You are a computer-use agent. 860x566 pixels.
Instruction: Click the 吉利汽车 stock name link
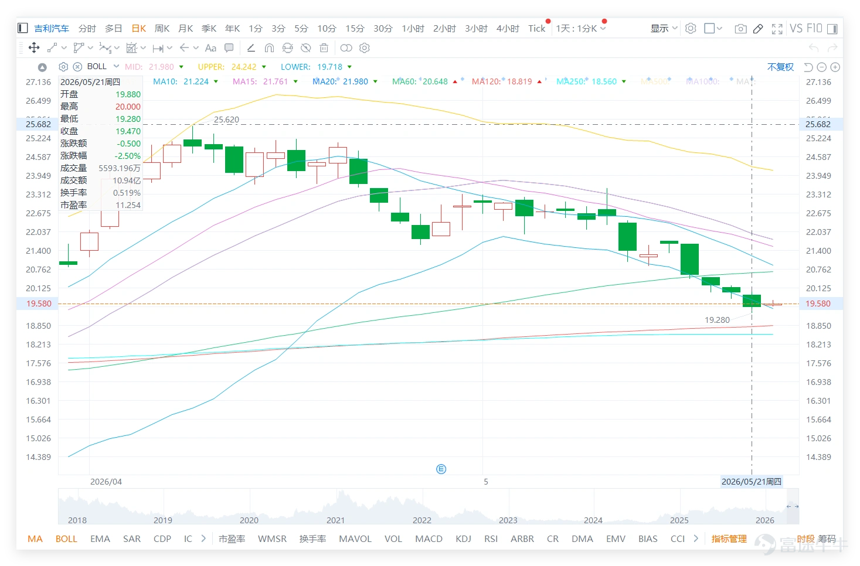click(52, 28)
